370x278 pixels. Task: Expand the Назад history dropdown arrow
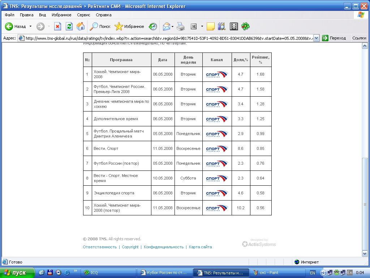pos(30,26)
